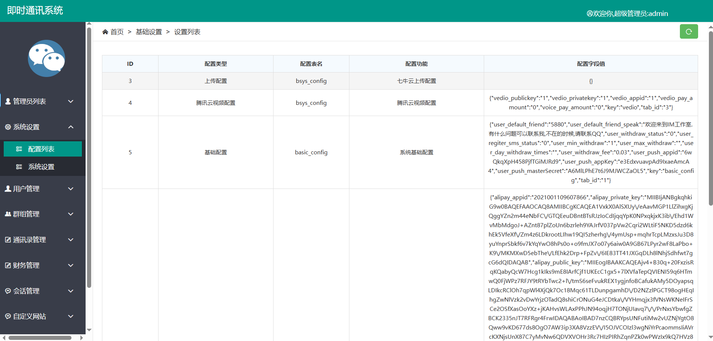The height and width of the screenshot is (341, 713).
Task: Click the 基础设置 breadcrumb link
Action: (149, 32)
